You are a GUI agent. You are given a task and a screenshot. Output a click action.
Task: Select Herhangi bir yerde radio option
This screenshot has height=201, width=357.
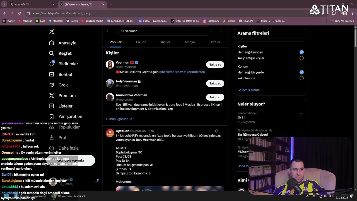pos(301,72)
